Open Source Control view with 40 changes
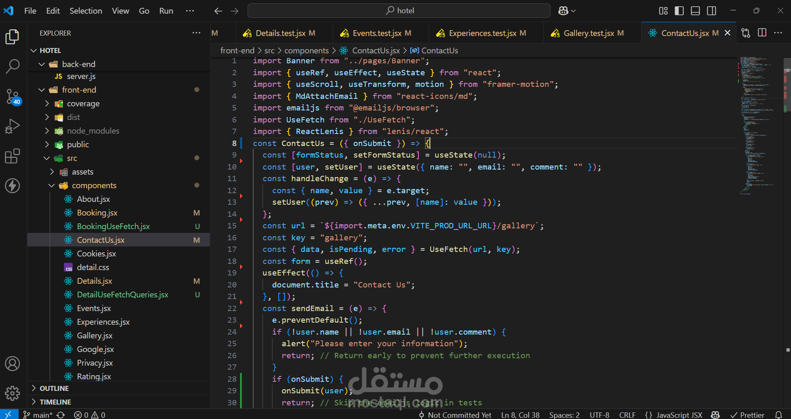This screenshot has height=419, width=791. tap(12, 97)
